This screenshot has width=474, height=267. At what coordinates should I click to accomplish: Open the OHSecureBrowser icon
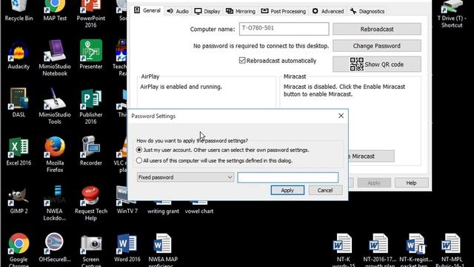(x=55, y=248)
